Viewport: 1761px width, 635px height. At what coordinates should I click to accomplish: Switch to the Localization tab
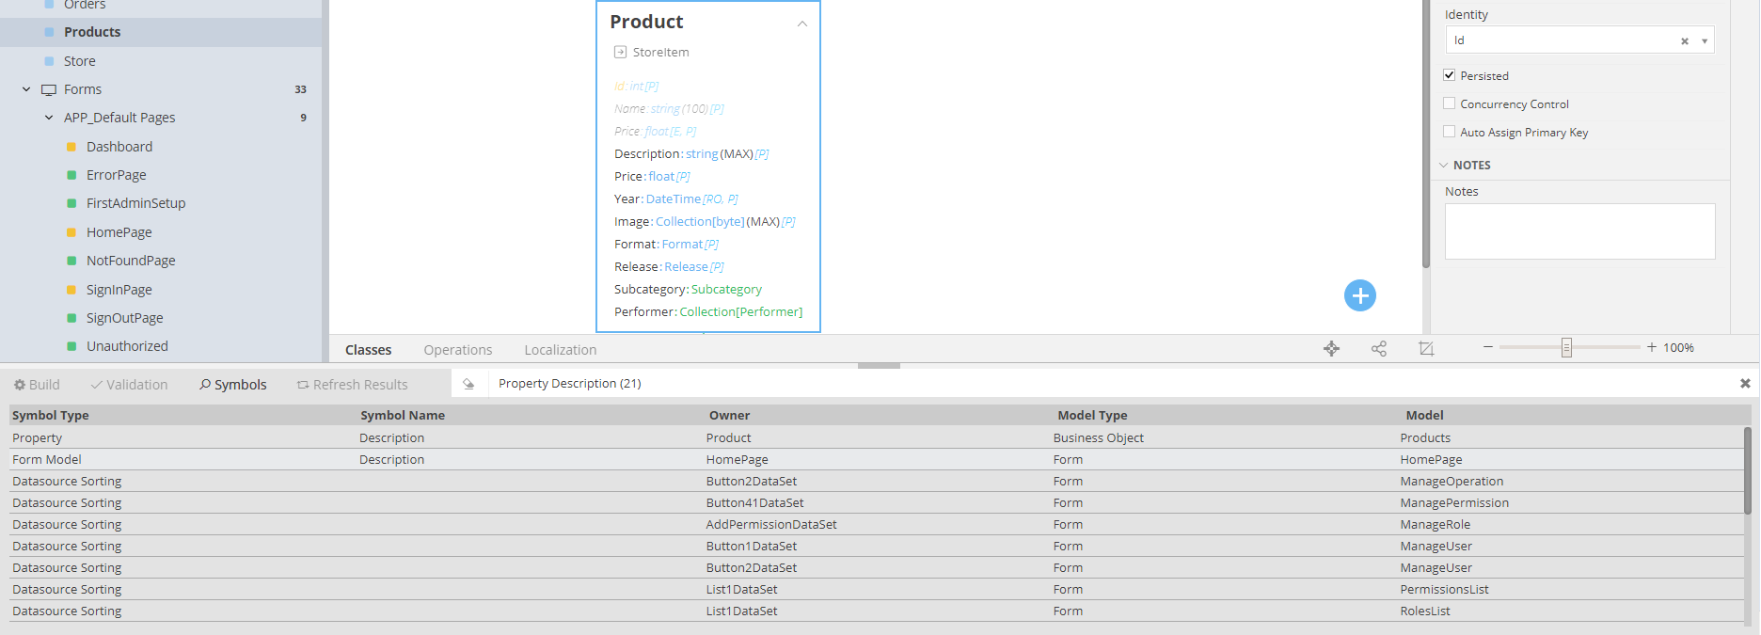[x=560, y=350]
